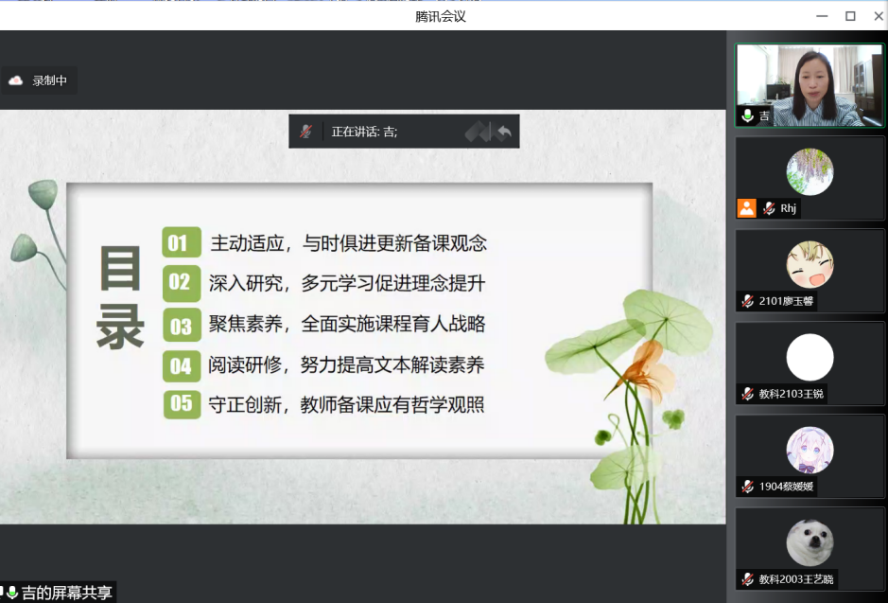Click the 正在讲话 speaking indicator text
This screenshot has width=888, height=603.
click(364, 132)
